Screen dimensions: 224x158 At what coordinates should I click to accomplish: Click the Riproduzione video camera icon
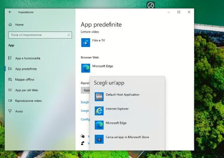10,101
